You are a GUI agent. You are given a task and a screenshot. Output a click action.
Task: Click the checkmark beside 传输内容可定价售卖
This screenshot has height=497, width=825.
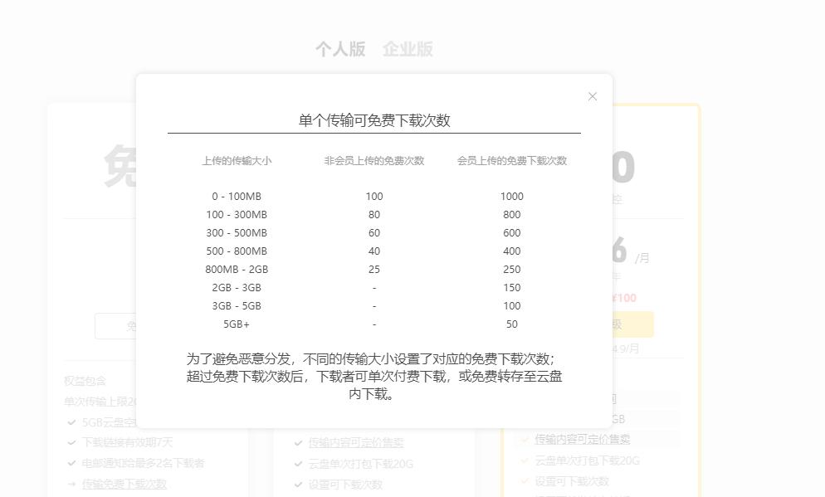click(298, 441)
